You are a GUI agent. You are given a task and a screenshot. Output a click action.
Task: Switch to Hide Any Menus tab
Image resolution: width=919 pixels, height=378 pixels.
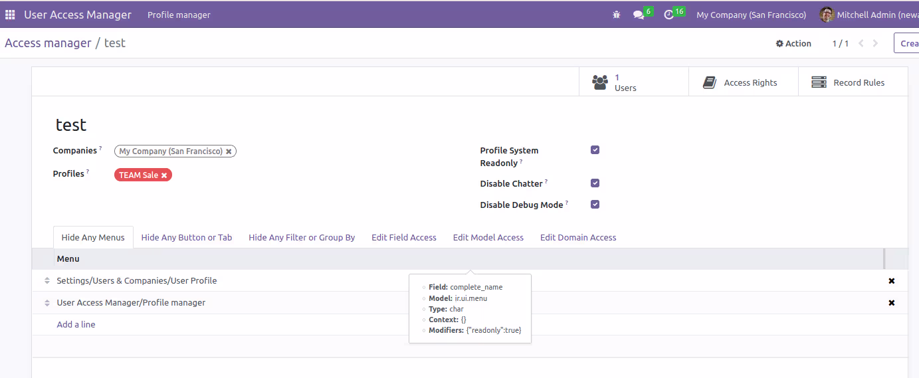pyautogui.click(x=93, y=237)
